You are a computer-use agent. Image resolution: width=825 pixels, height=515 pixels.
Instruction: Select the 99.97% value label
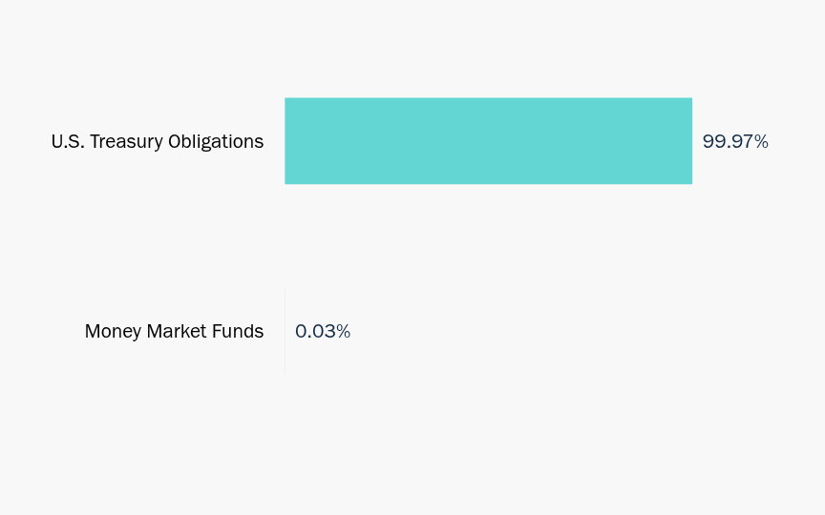(735, 141)
